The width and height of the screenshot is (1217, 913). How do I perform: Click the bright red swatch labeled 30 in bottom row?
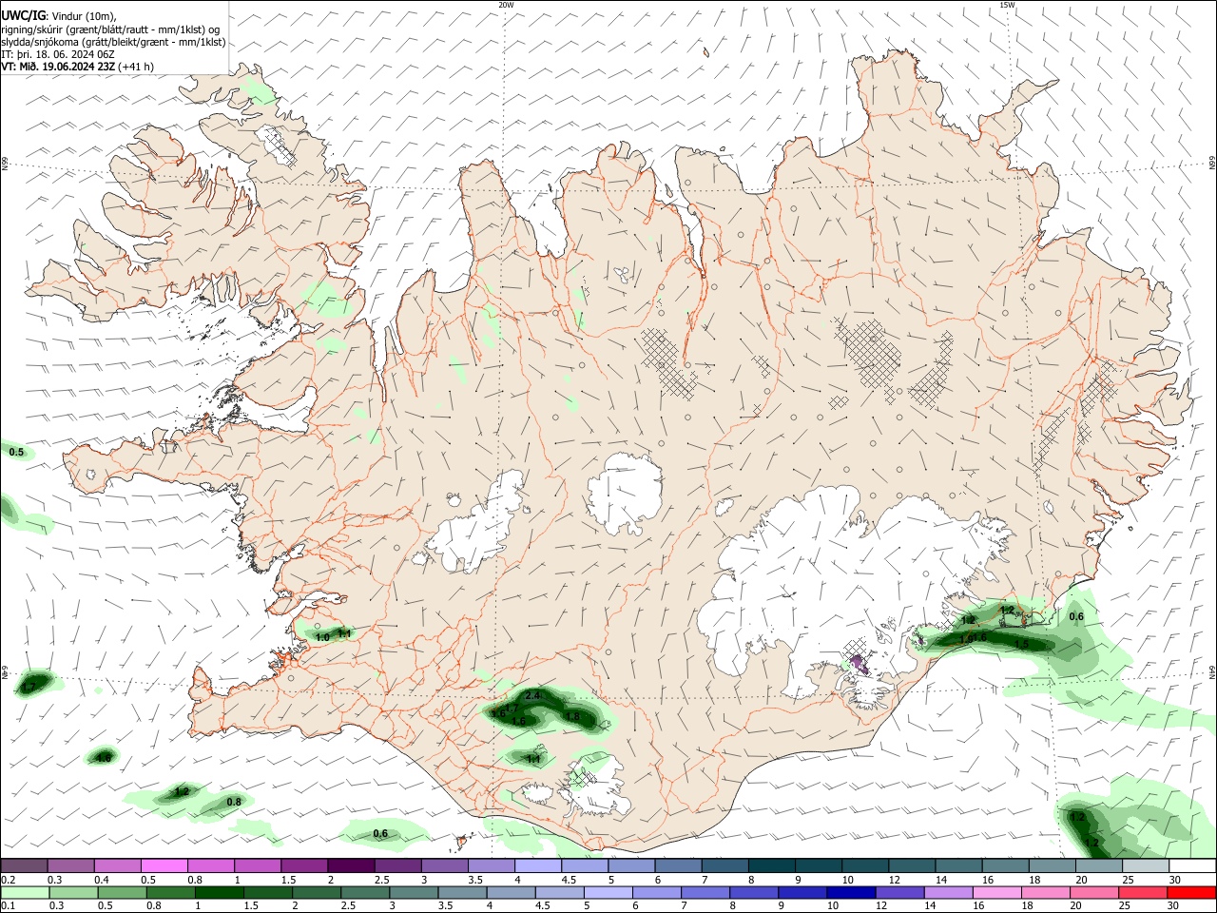(x=1191, y=893)
